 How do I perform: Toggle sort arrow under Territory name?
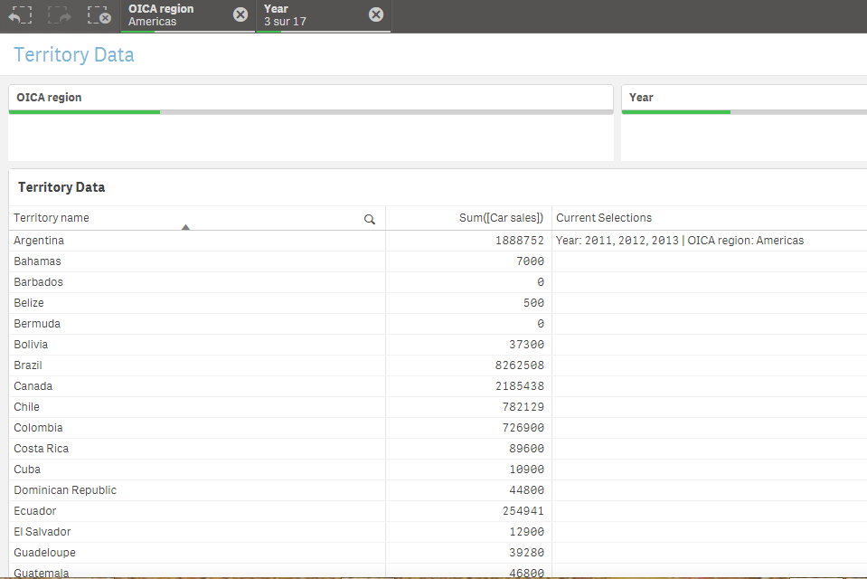click(x=186, y=227)
